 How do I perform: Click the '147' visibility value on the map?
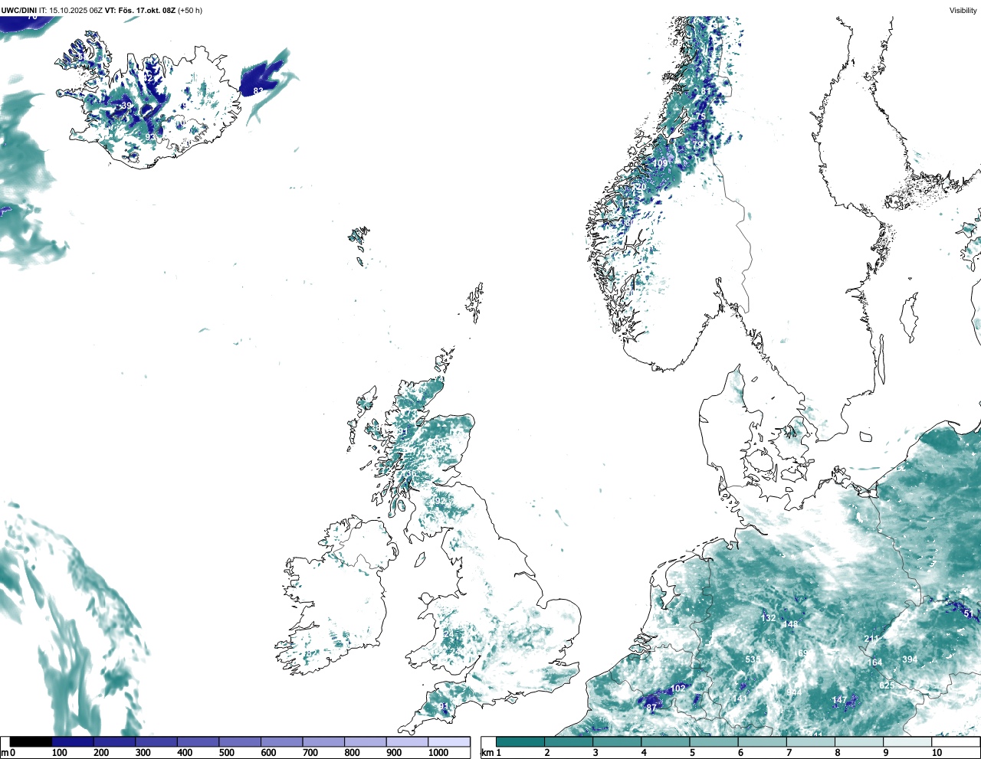point(840,700)
